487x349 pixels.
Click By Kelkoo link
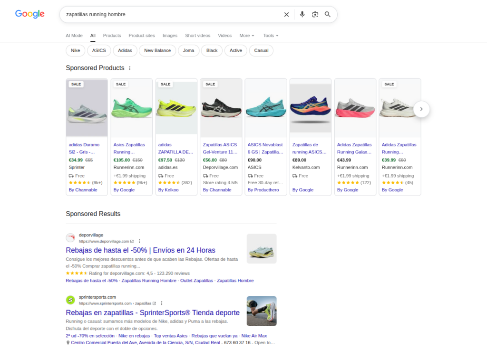(x=168, y=190)
